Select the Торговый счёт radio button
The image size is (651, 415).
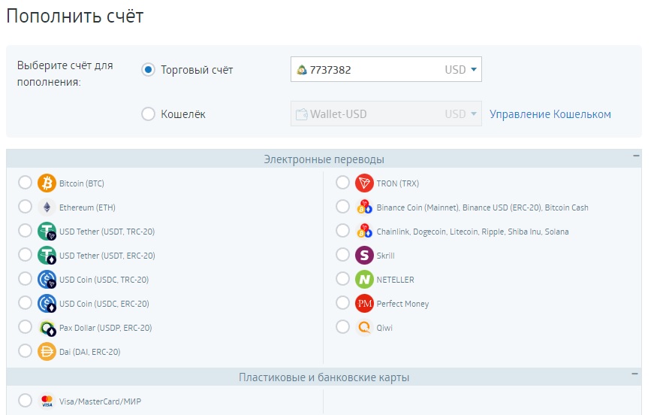tap(148, 69)
